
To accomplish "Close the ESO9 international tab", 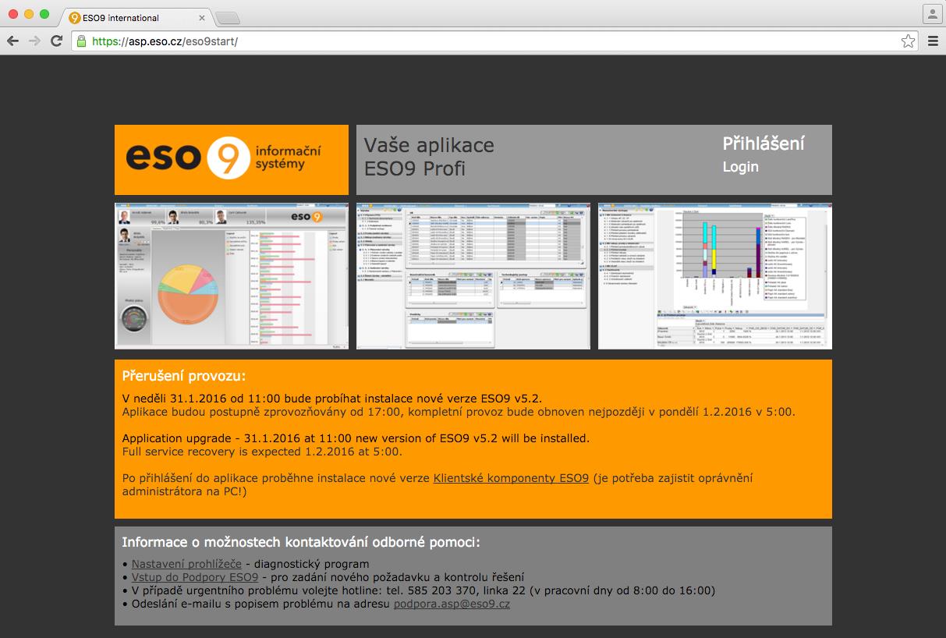I will [x=202, y=18].
